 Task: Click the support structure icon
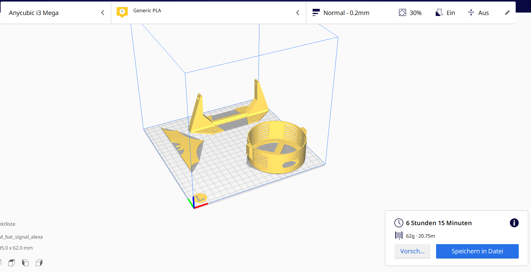coord(439,13)
